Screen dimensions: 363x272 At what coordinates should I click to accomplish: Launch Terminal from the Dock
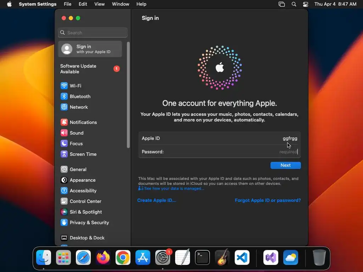click(202, 257)
